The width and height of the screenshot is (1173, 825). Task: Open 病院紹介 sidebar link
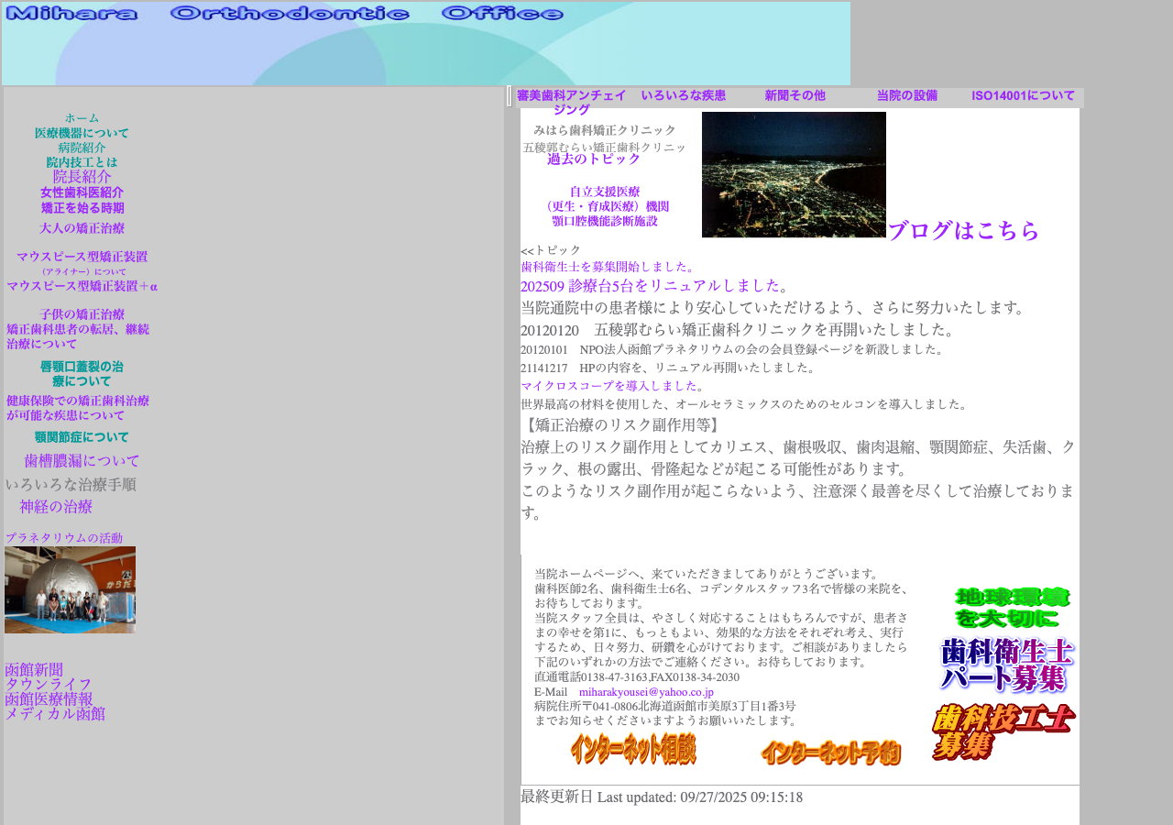tap(82, 148)
